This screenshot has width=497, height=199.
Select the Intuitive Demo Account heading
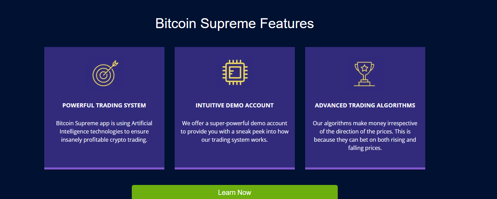click(235, 105)
